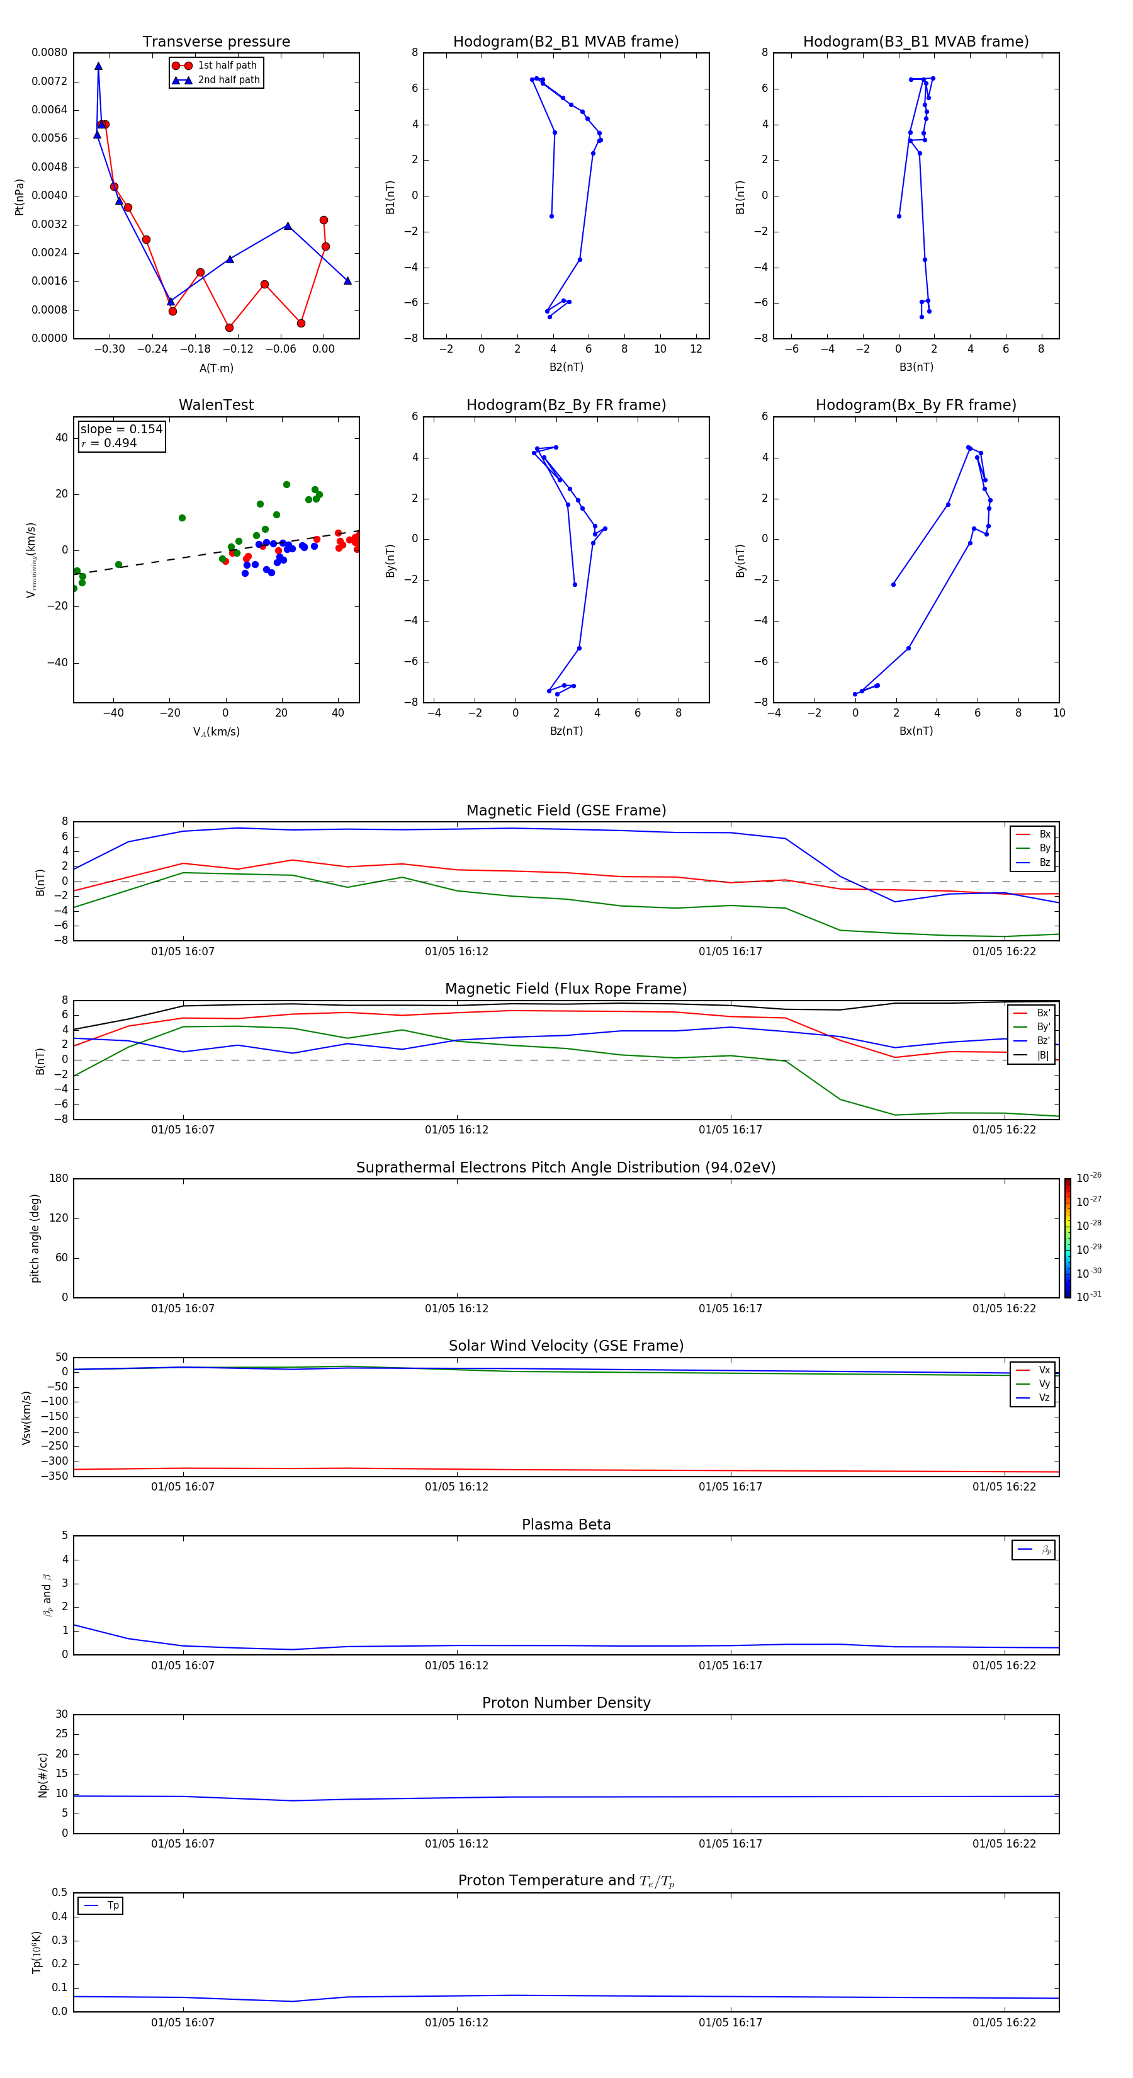
Task: Click 'r = 0.494' annotation text
Action: tap(109, 443)
